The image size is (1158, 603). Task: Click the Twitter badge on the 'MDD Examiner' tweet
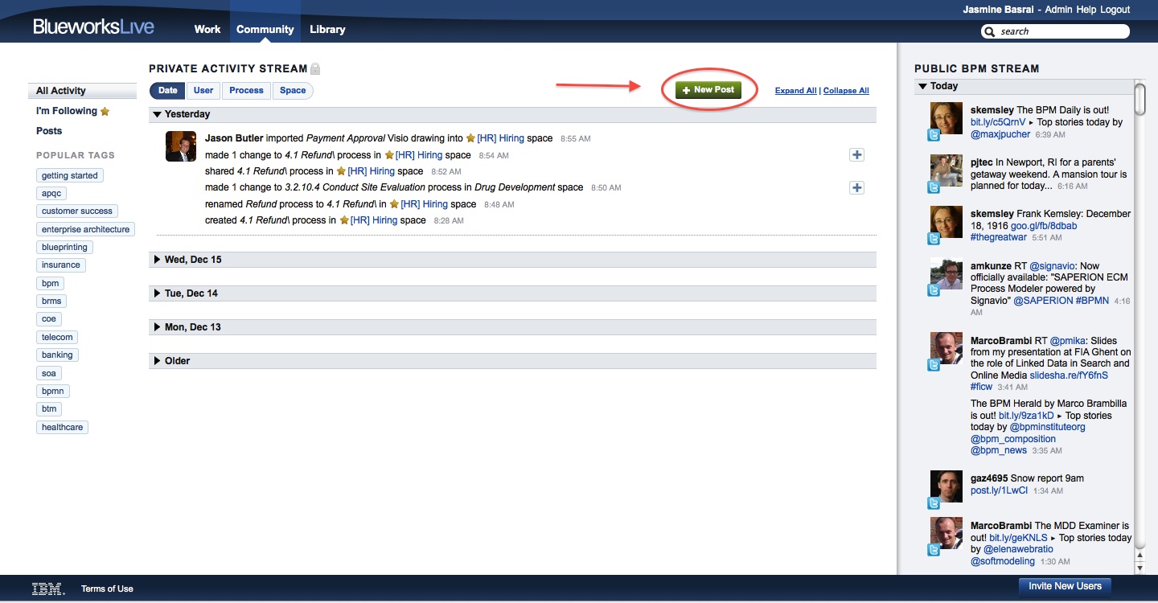[x=934, y=550]
